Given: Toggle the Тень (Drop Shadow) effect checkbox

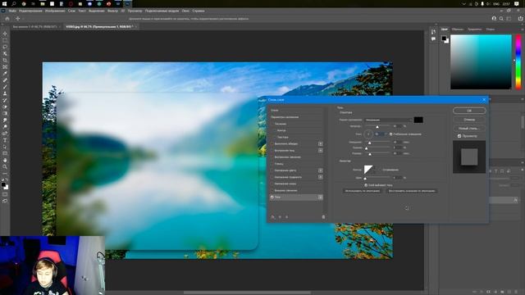Looking at the screenshot, I should [x=272, y=197].
